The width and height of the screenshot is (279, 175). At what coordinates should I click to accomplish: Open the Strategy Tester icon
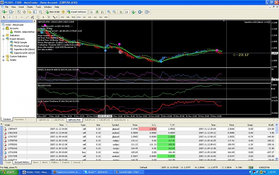[x=41, y=12]
